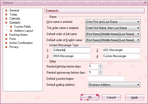
Task: Click the bullet icon beside Desktop Notes
Action: coord(6,35)
